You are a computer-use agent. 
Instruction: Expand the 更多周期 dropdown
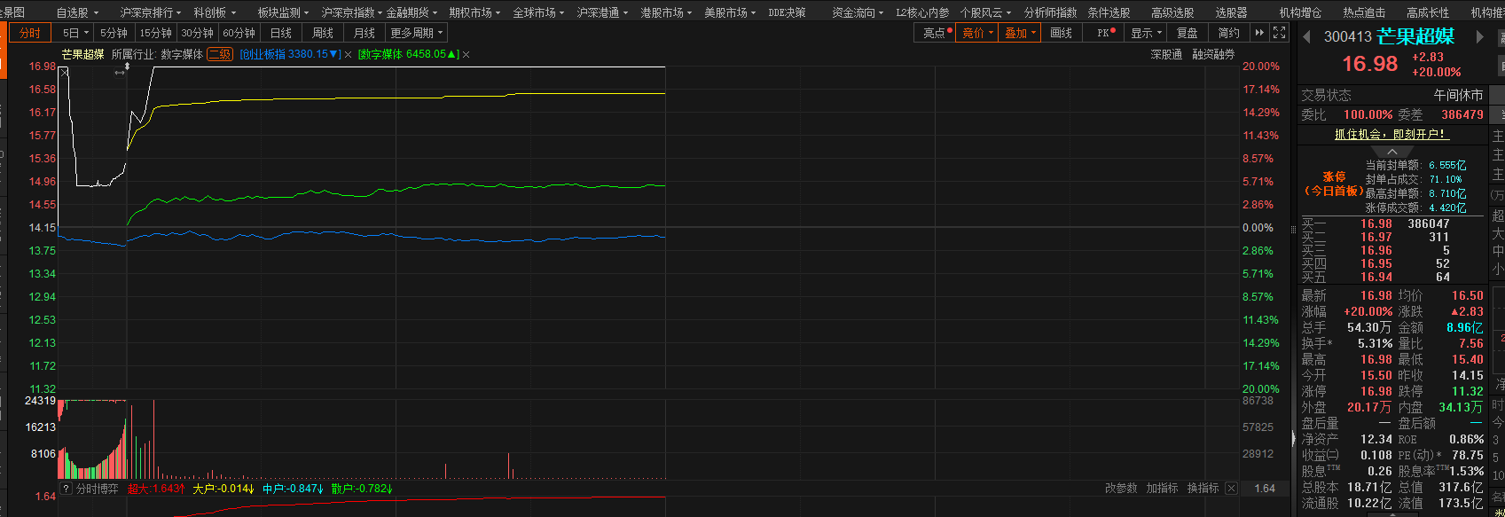click(416, 33)
